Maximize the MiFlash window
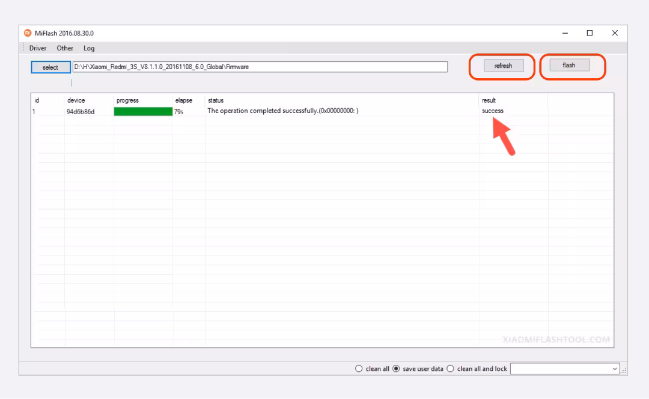The width and height of the screenshot is (649, 399). tap(590, 33)
